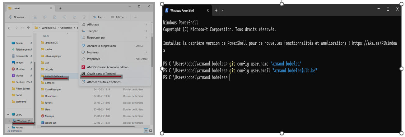This screenshot has width=405, height=137.
Task: Open the Afficher dropdown in Explorer toolbar
Action: (119, 17)
